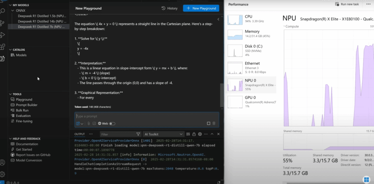Click the chat vertical scrollbar
Viewport: 374px width, 184px height.
pyautogui.click(x=222, y=95)
